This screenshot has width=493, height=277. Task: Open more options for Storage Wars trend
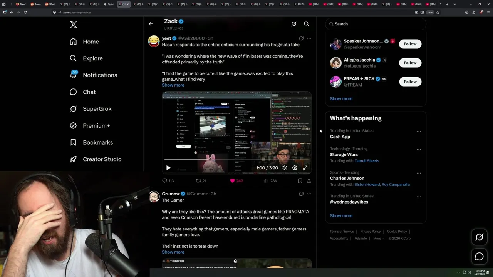[419, 149]
